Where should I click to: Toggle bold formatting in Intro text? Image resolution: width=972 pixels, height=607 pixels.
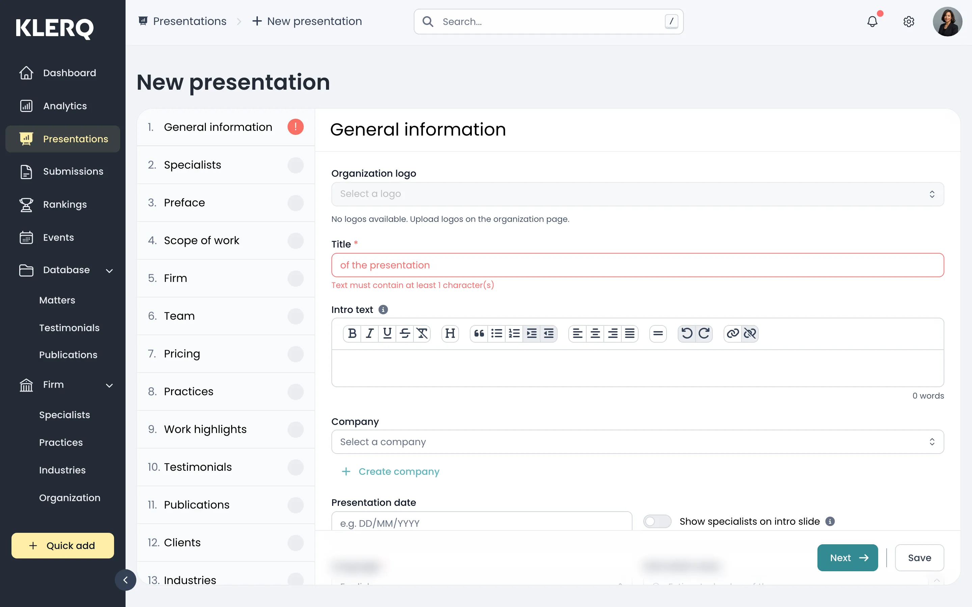(352, 333)
